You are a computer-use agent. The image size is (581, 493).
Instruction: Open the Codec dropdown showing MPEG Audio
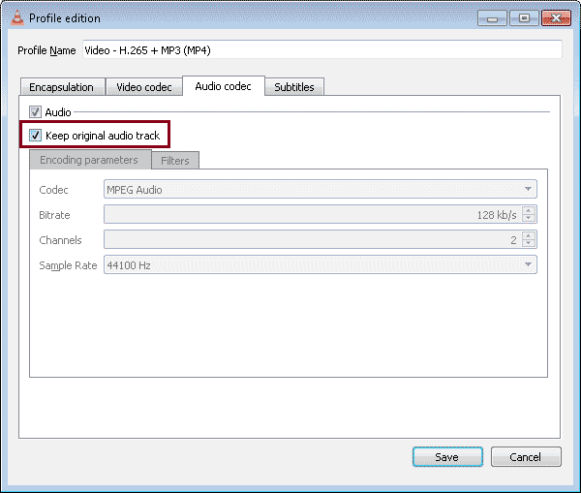coord(321,190)
